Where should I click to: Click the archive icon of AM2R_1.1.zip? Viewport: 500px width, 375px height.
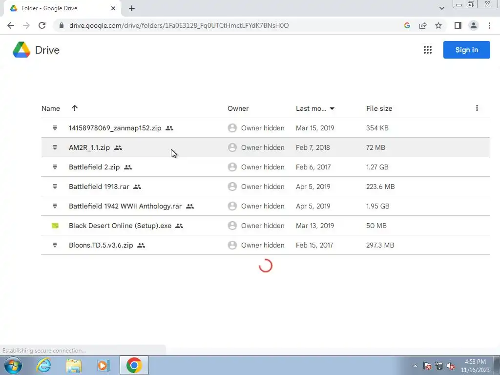tap(55, 147)
